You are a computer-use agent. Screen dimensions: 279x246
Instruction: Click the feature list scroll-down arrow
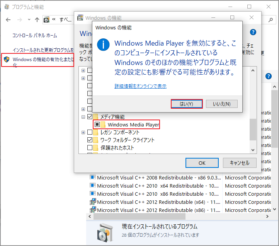(253, 150)
